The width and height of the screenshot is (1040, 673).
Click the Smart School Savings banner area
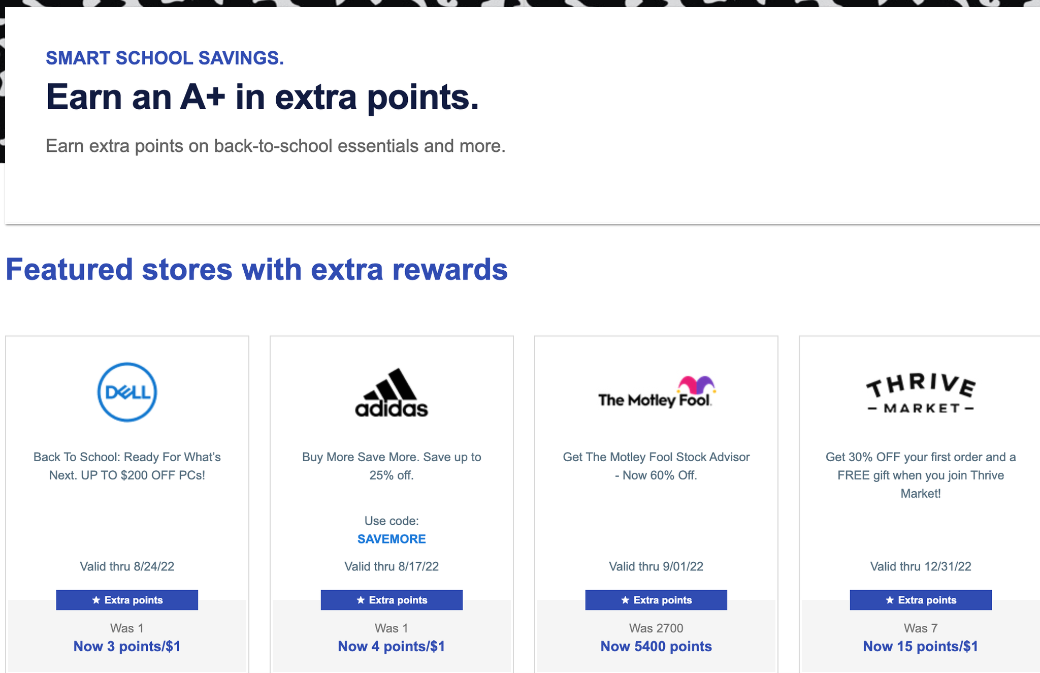[165, 57]
